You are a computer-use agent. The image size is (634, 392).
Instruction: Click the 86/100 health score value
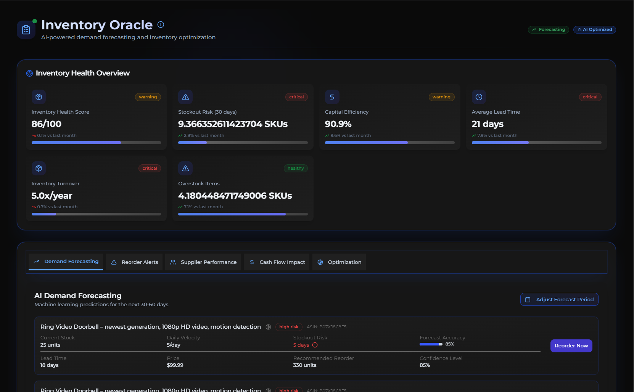click(x=46, y=124)
